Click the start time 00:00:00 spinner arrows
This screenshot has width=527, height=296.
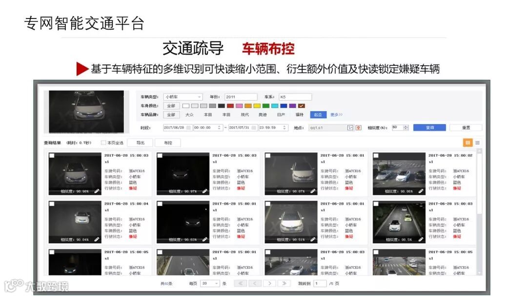(219, 128)
